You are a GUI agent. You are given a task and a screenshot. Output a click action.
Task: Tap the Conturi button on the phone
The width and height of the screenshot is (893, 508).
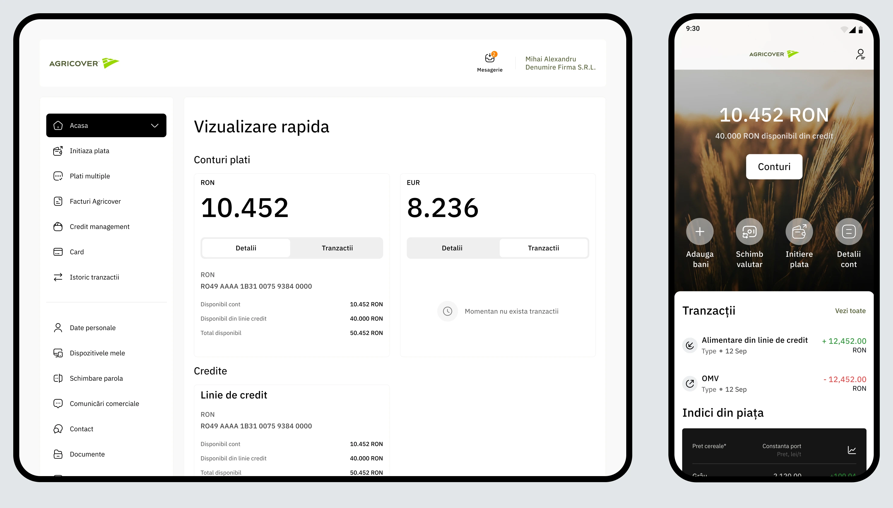(774, 167)
